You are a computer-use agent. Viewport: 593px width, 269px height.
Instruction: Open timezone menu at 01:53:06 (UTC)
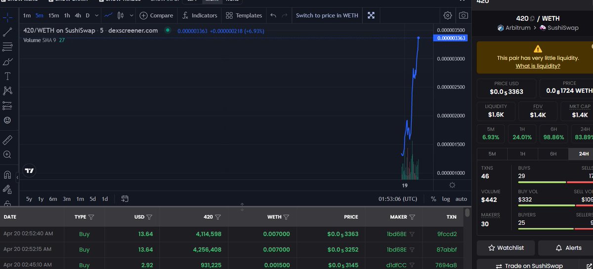click(x=398, y=199)
